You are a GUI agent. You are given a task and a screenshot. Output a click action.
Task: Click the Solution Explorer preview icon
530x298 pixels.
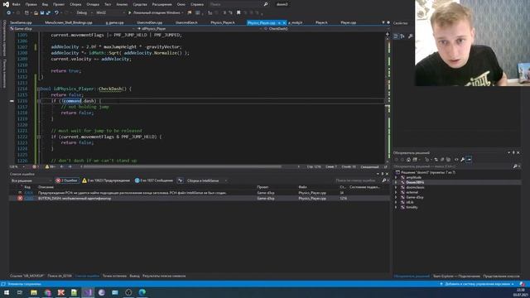(469, 159)
